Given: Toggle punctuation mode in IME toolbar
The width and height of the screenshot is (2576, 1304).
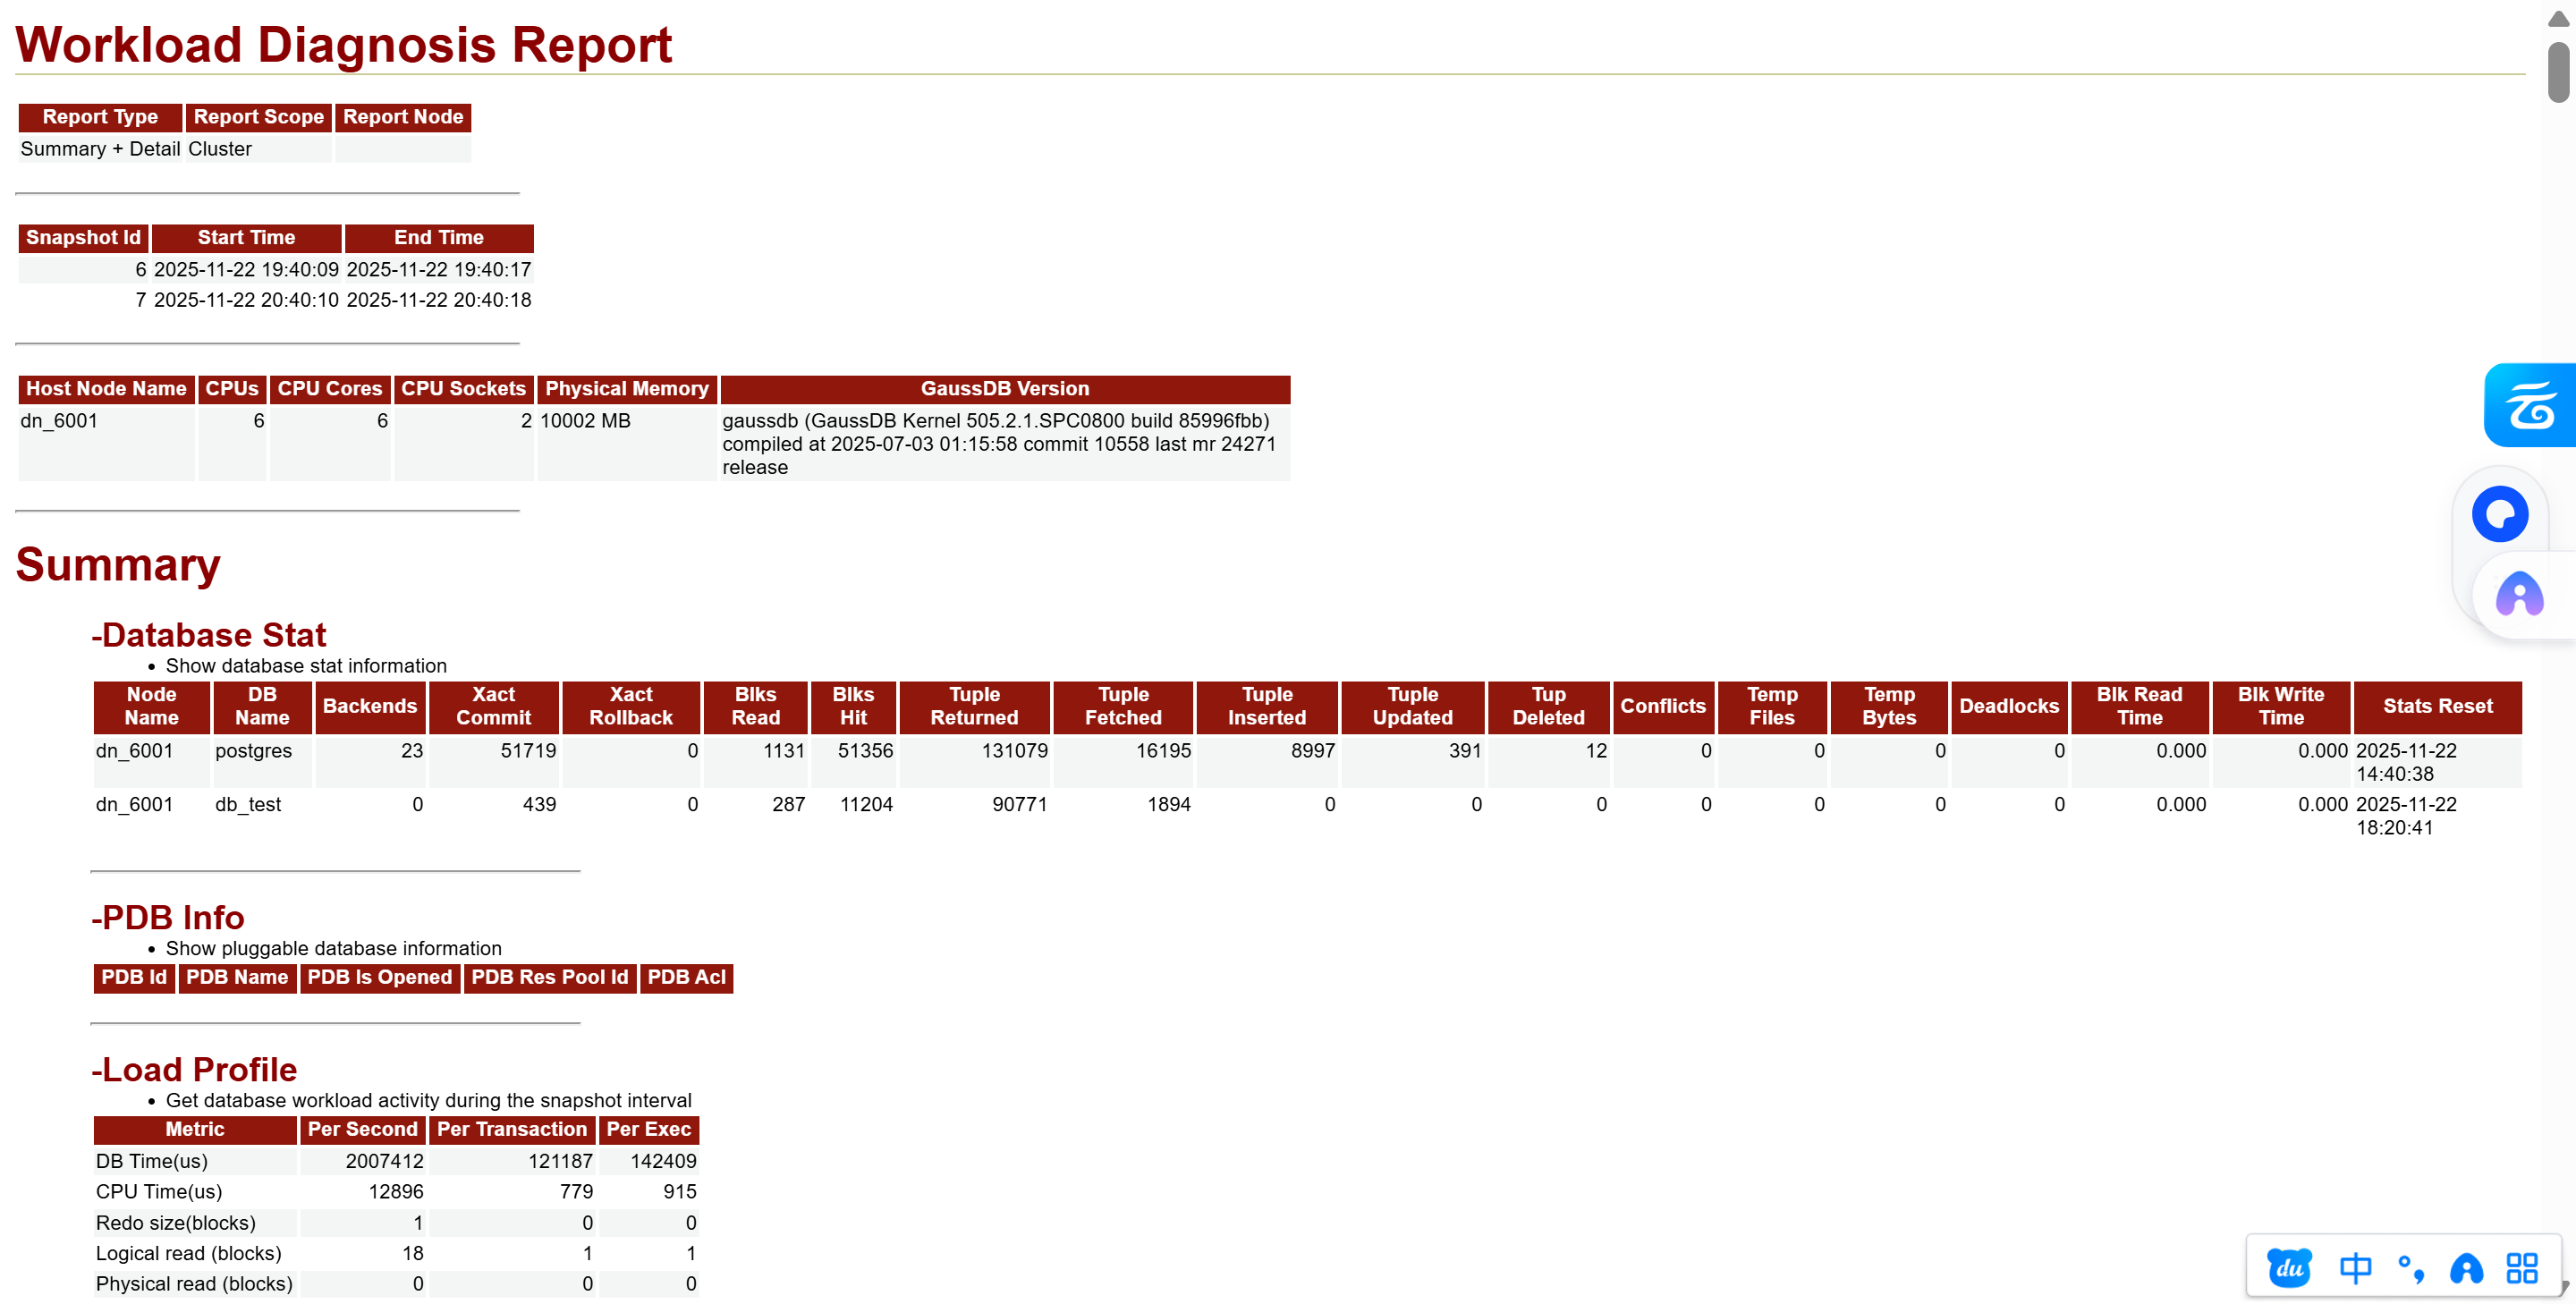Looking at the screenshot, I should (2411, 1267).
